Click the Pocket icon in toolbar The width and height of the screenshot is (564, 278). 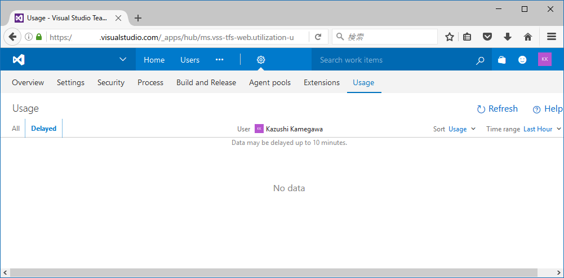[x=487, y=37]
